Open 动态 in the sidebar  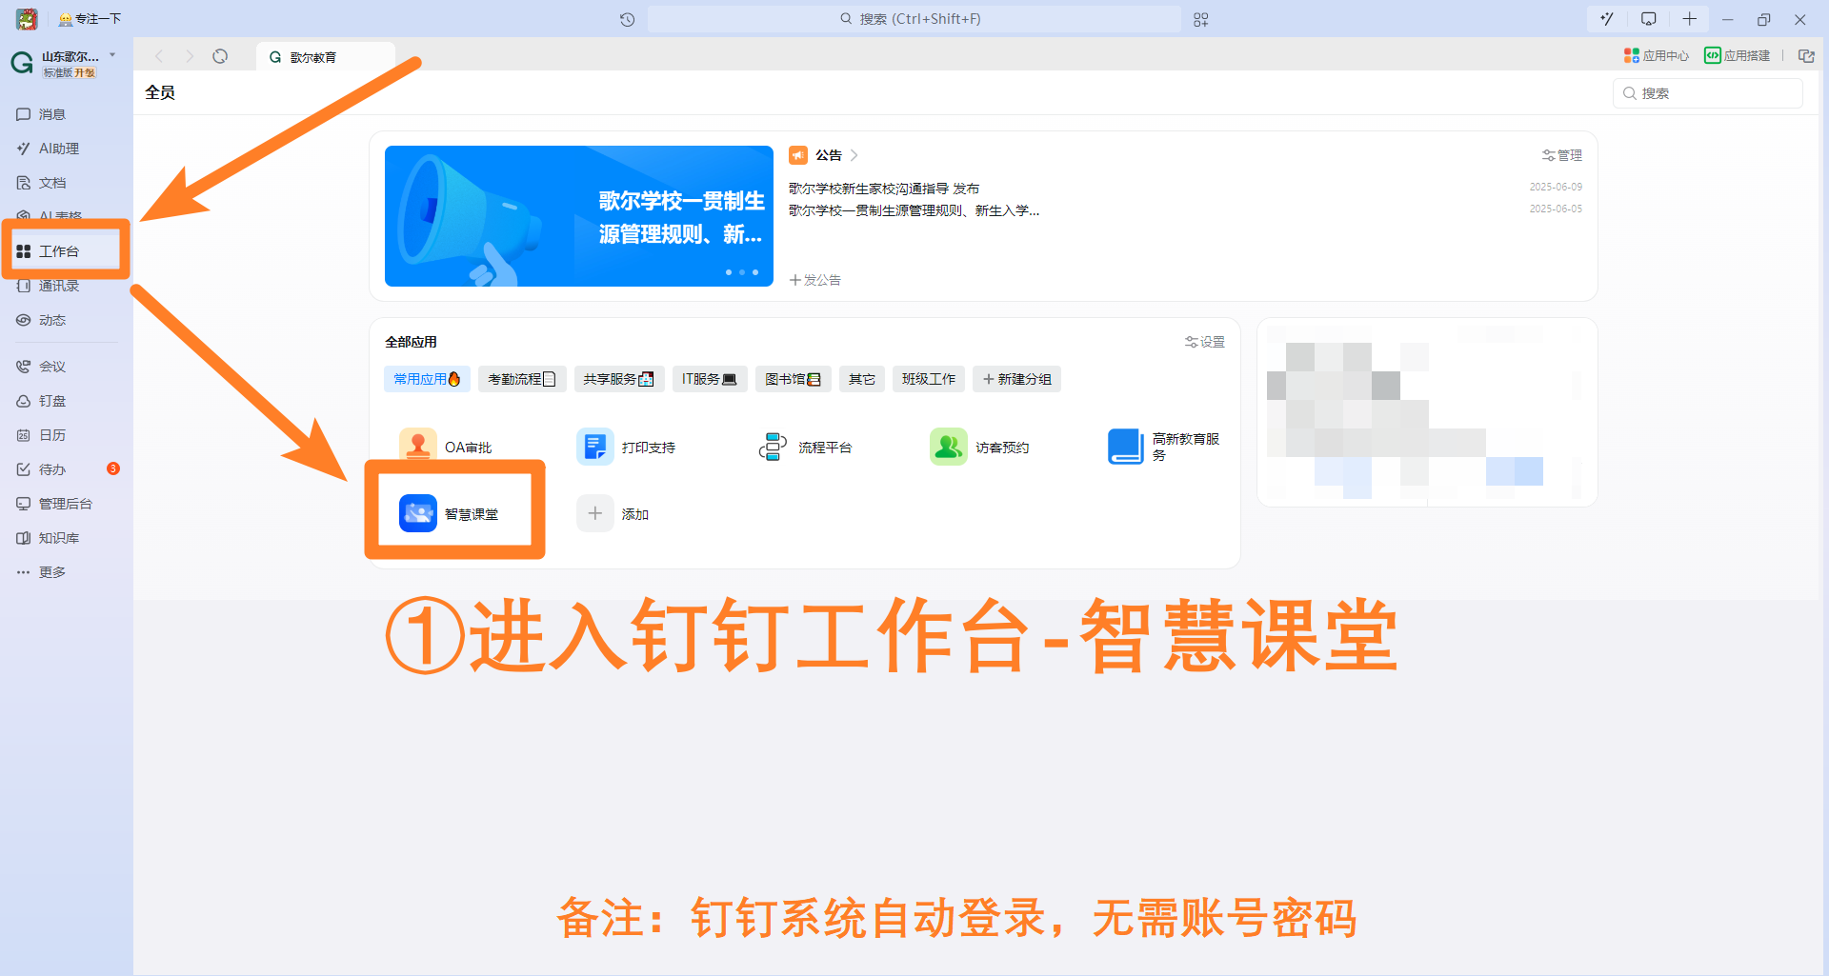point(53,320)
